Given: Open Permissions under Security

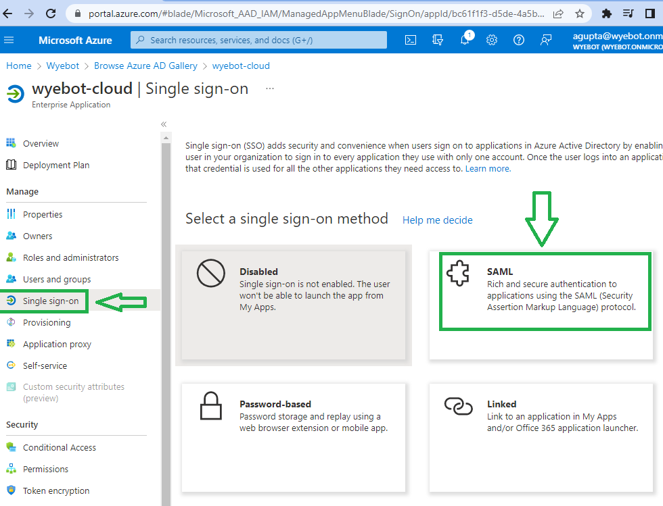Looking at the screenshot, I should click(45, 470).
